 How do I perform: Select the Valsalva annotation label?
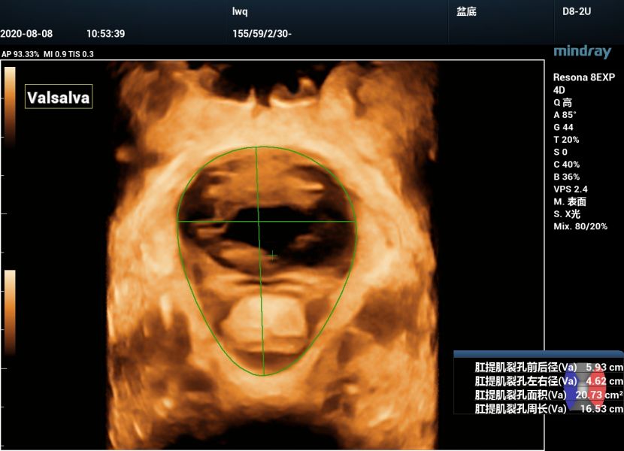59,98
